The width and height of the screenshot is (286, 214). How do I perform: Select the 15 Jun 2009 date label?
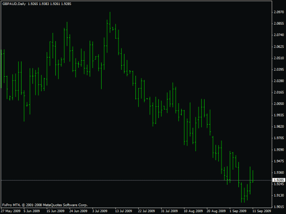click(x=55, y=211)
